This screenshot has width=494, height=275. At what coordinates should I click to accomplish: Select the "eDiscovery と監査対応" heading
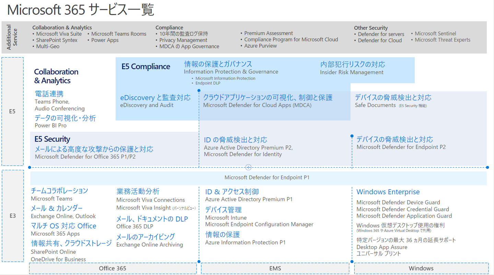pyautogui.click(x=155, y=98)
